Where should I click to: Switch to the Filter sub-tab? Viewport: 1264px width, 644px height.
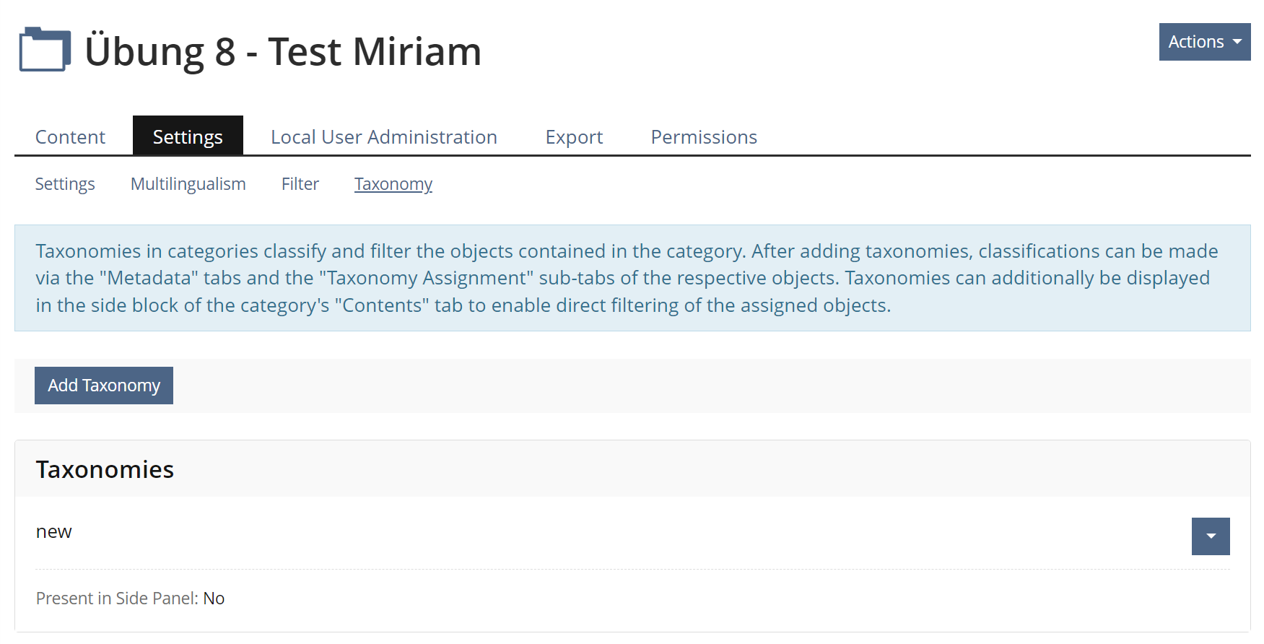300,184
